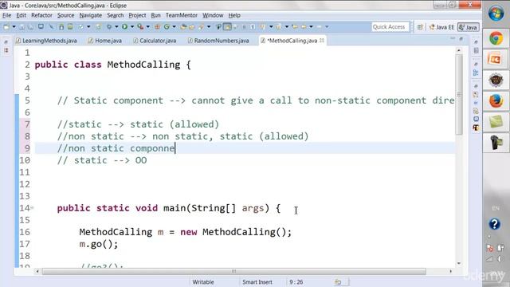Image resolution: width=510 pixels, height=287 pixels.
Task: Open the Edit menu
Action: pyautogui.click(x=22, y=15)
